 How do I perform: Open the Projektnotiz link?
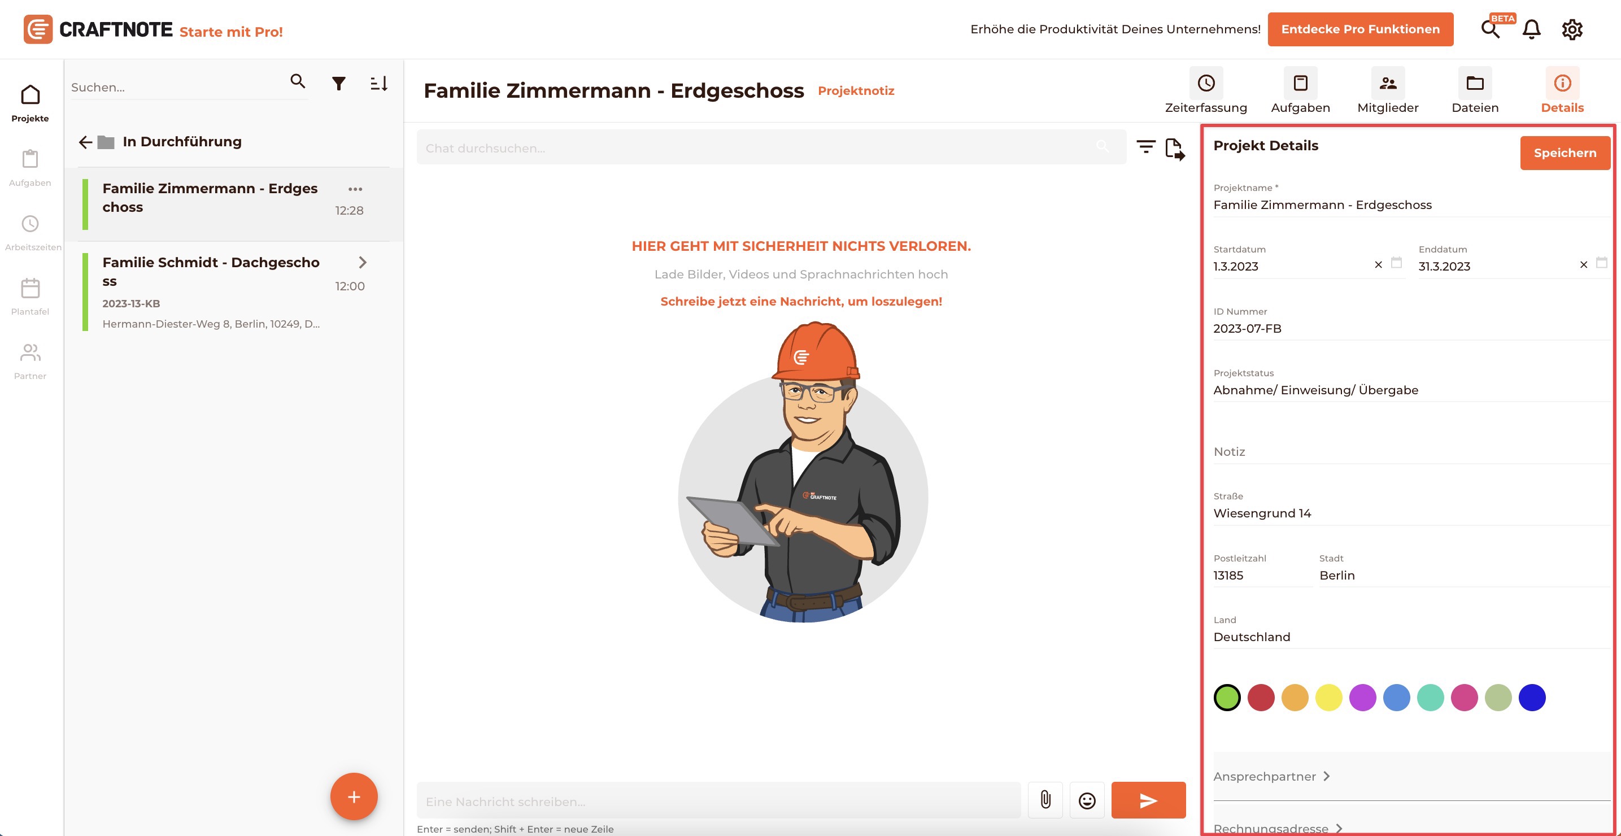[855, 90]
